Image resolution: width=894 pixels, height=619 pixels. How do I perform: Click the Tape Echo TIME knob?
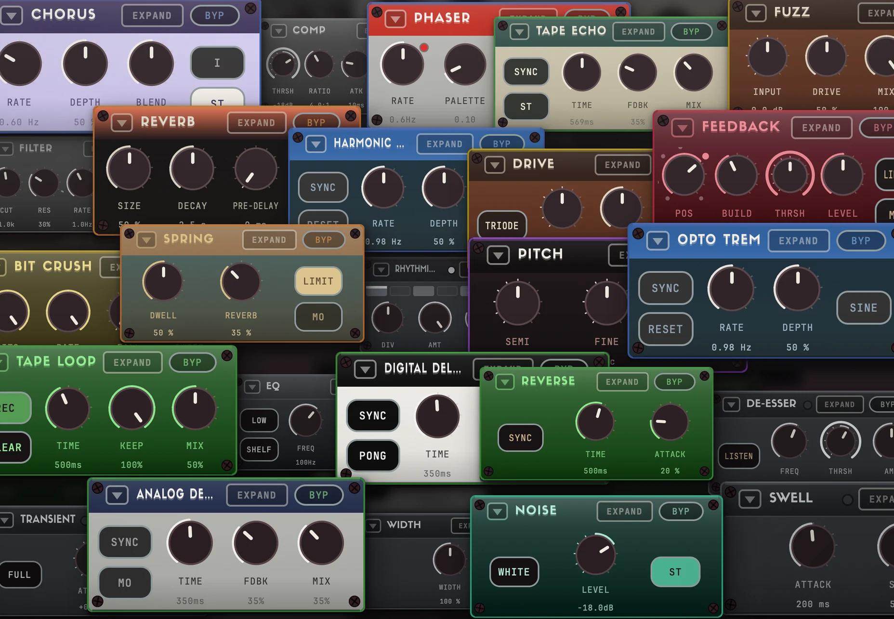(x=582, y=72)
